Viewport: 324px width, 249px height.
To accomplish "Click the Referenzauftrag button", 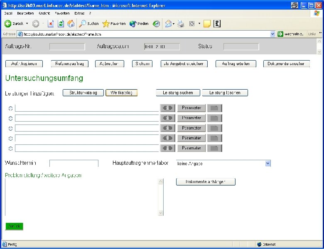I will tap(70, 64).
